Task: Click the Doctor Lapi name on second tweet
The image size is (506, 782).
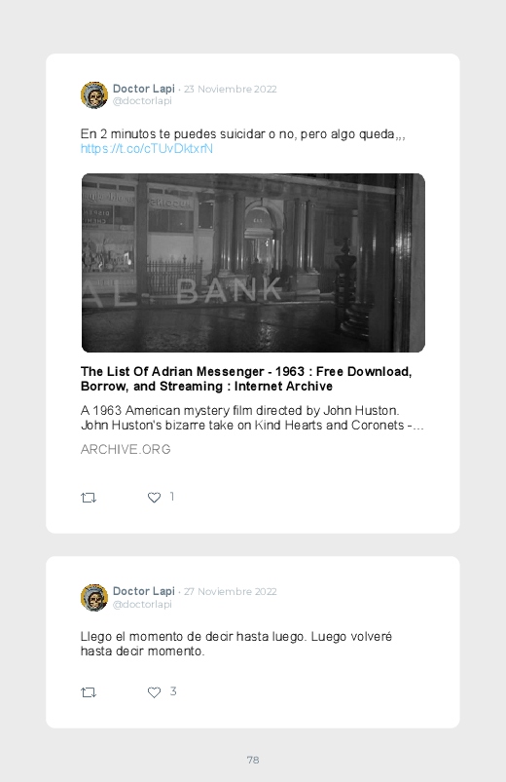Action: (x=144, y=591)
